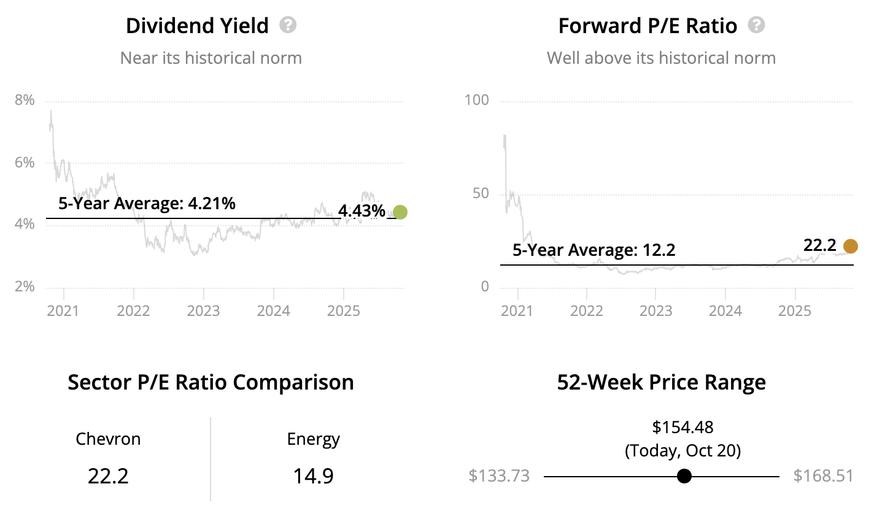This screenshot has height=519, width=874.
Task: Click the 5-Year Average 12.2 label
Action: 594,250
